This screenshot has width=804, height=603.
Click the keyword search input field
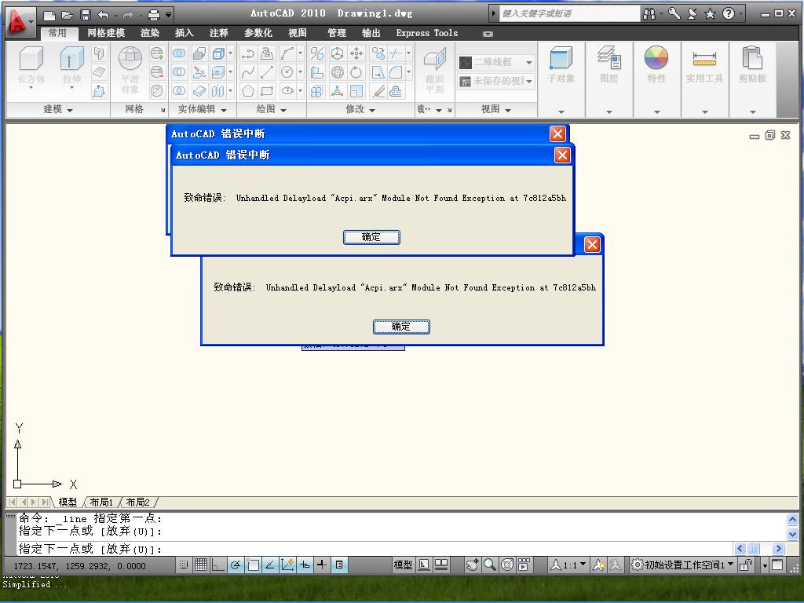pos(569,14)
